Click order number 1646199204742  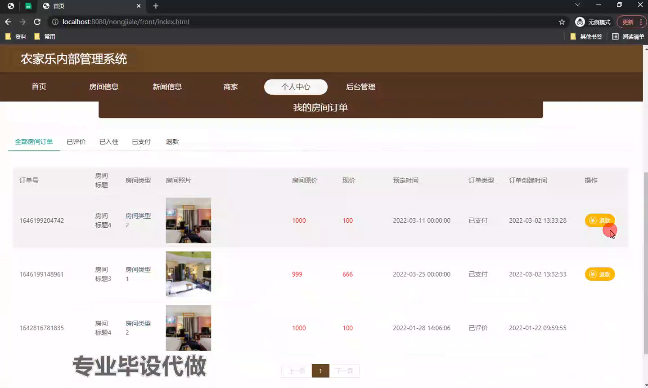41,220
